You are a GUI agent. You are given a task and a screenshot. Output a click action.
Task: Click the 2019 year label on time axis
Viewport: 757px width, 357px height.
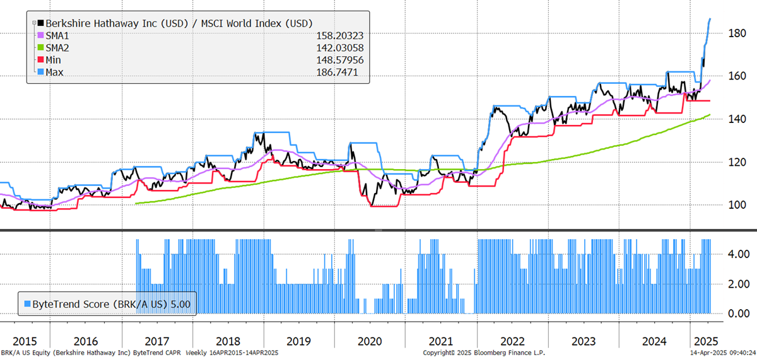click(x=299, y=341)
